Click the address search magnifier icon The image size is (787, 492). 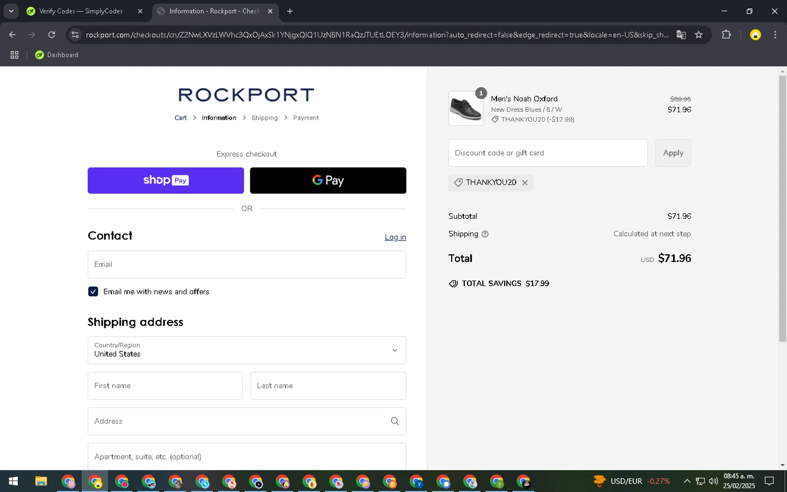pos(395,421)
